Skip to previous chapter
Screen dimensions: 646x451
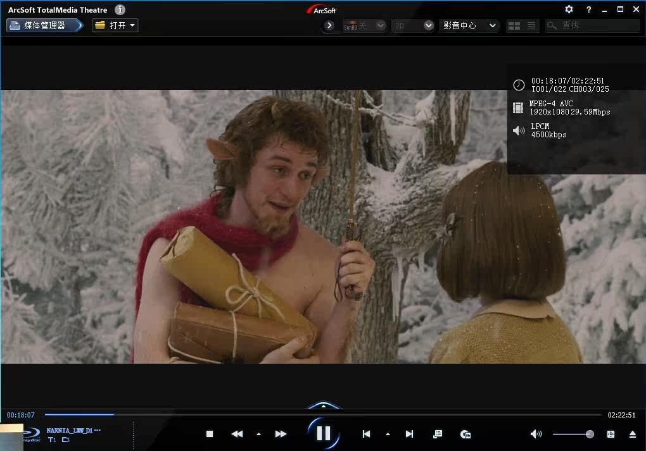coord(366,434)
